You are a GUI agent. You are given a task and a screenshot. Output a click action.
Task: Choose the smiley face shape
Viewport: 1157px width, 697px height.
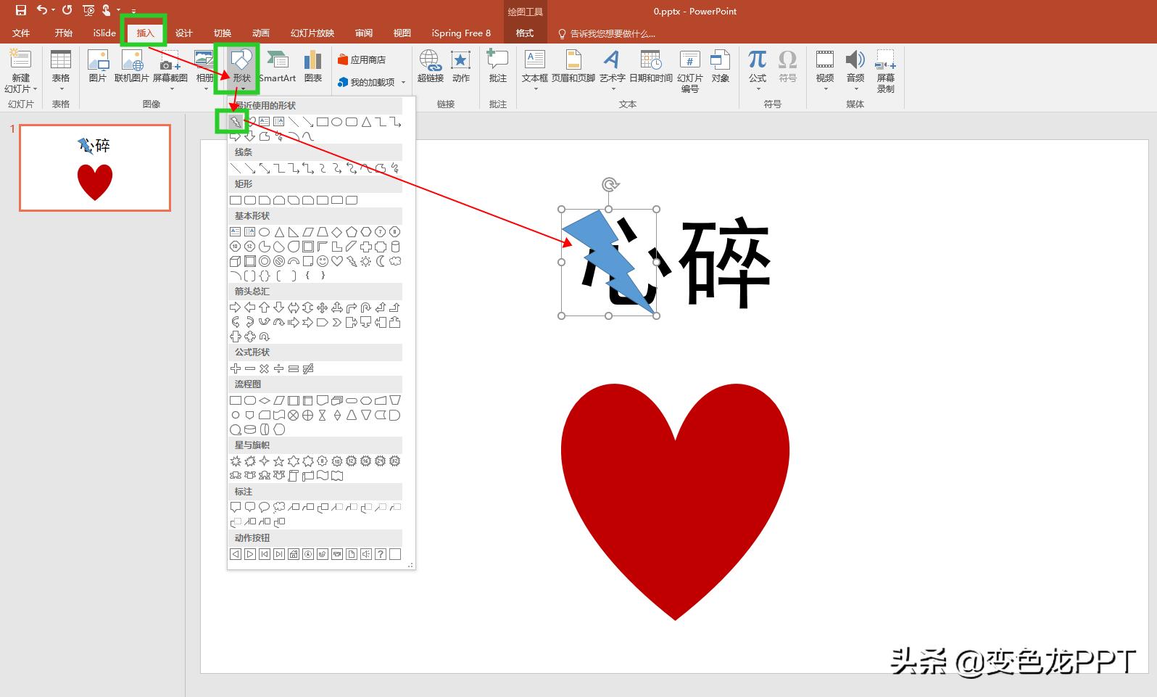coord(323,261)
